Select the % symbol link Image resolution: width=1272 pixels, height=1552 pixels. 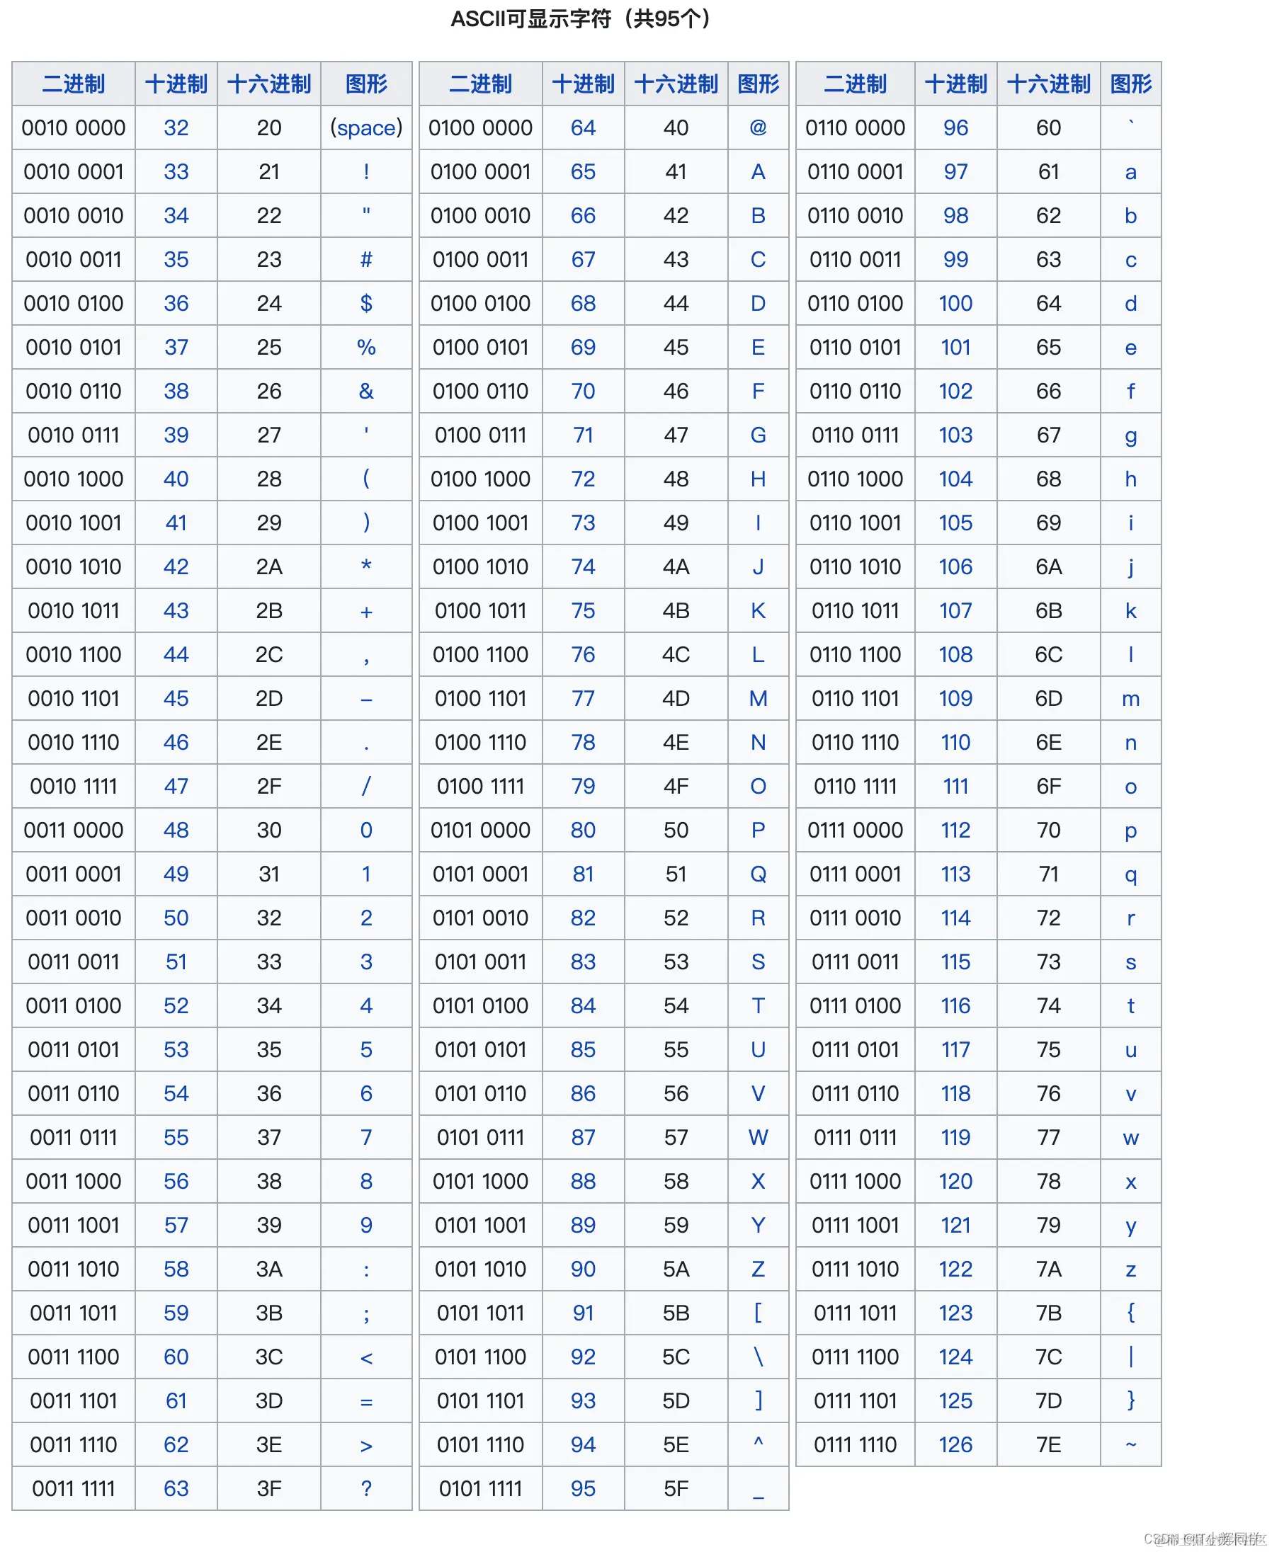coord(366,348)
